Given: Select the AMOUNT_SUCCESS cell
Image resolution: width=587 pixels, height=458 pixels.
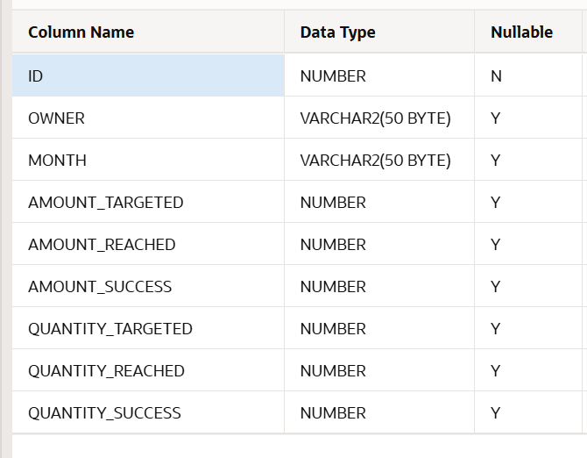Looking at the screenshot, I should tap(100, 287).
